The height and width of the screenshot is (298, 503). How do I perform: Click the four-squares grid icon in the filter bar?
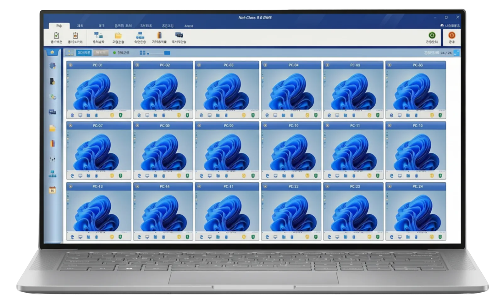click(142, 53)
